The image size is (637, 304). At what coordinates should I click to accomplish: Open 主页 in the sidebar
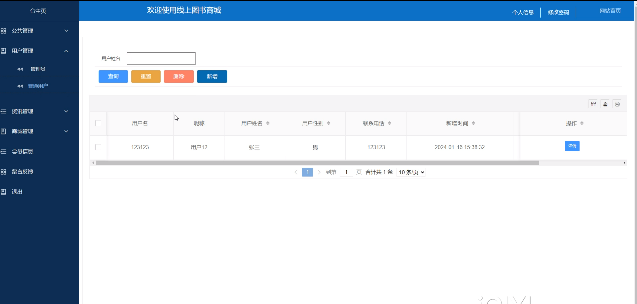(38, 11)
